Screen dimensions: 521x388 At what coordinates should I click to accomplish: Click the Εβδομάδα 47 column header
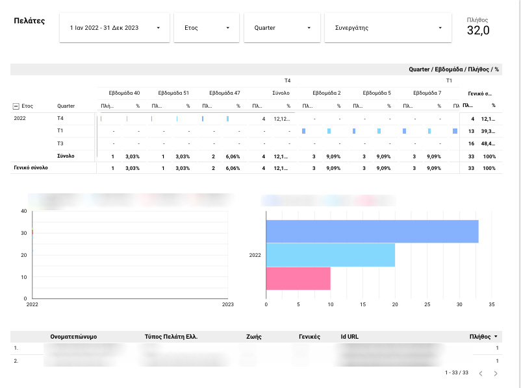point(225,93)
